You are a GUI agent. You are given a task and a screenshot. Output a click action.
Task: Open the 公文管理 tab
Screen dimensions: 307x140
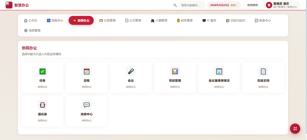point(133,21)
